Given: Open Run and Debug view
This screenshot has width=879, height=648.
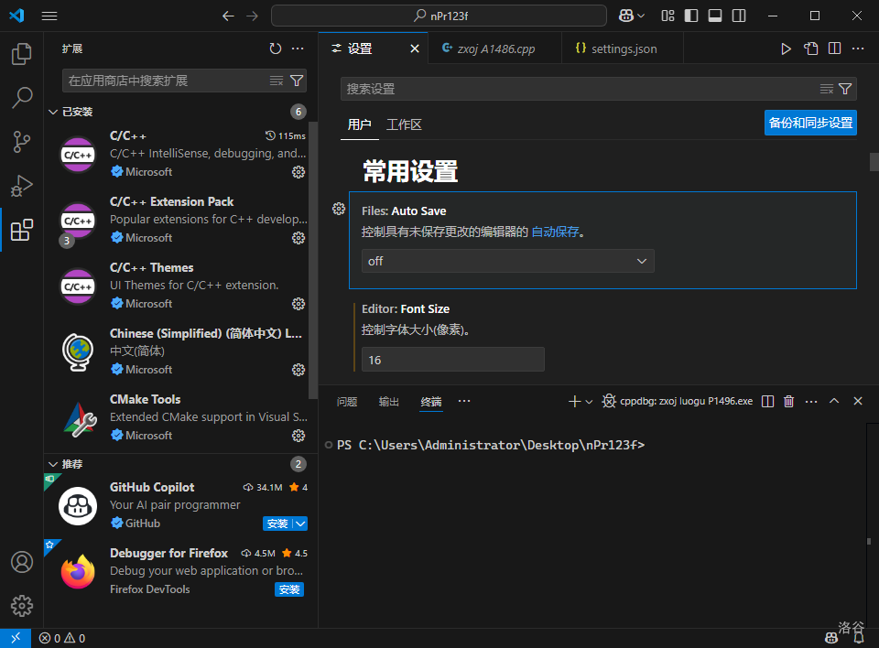Looking at the screenshot, I should pyautogui.click(x=22, y=186).
